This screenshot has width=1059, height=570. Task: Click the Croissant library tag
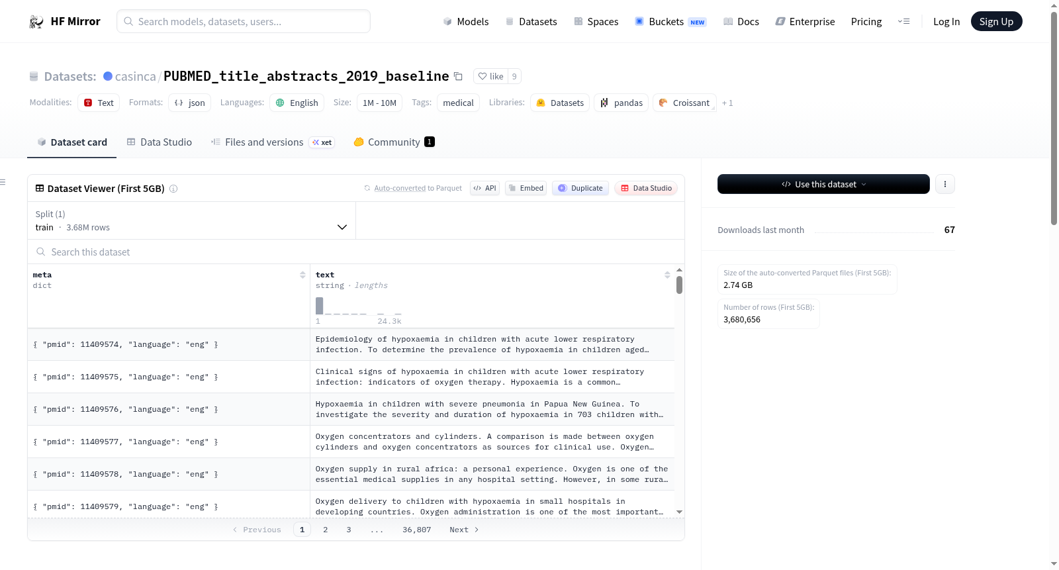[x=684, y=103]
